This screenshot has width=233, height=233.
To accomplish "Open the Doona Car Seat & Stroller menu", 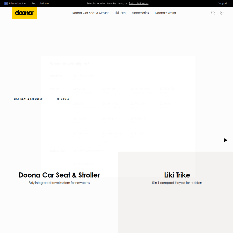I will pos(90,13).
